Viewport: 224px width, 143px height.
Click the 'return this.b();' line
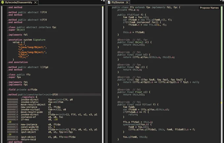point(134,95)
